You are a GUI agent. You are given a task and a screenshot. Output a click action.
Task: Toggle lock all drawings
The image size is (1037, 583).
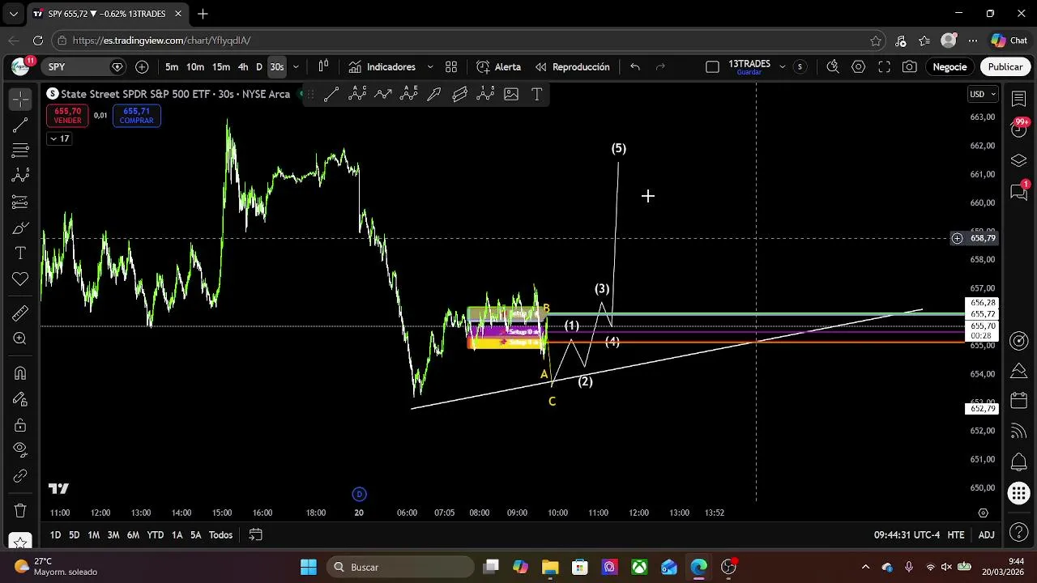20,425
